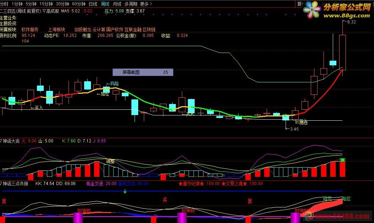Click the 市值 value 256.285
Image resolution: width=374 pixels, height=223 pixels.
[105, 35]
